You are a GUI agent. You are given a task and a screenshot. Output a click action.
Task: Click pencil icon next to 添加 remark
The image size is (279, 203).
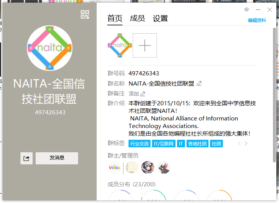coord(143,94)
